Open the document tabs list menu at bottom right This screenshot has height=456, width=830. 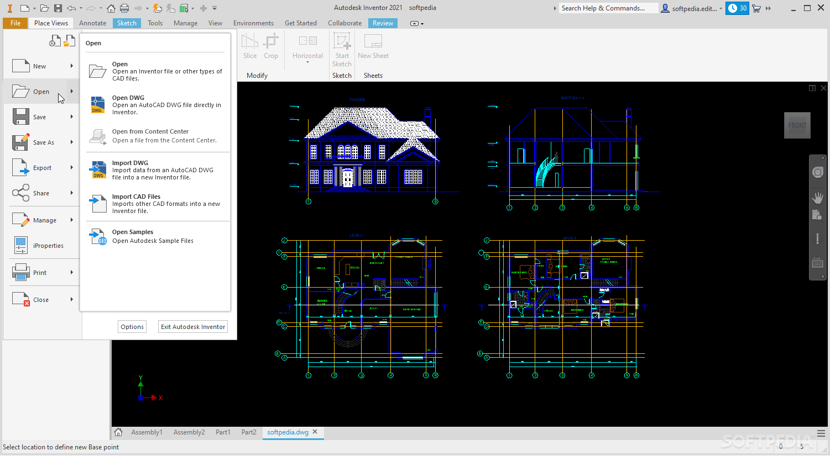pos(821,433)
